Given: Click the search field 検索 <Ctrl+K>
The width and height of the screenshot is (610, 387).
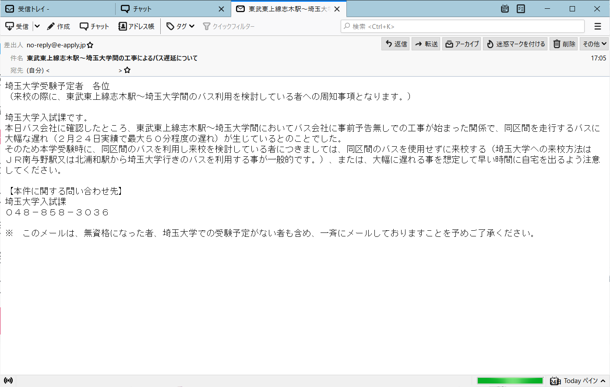Looking at the screenshot, I should click(x=462, y=26).
